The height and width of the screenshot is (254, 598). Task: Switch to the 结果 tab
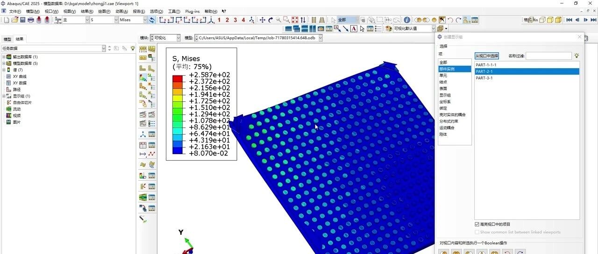(19, 39)
